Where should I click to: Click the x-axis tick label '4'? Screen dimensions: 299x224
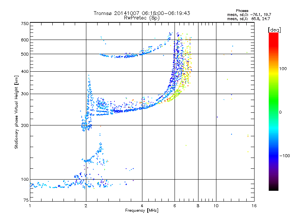tap(142, 206)
